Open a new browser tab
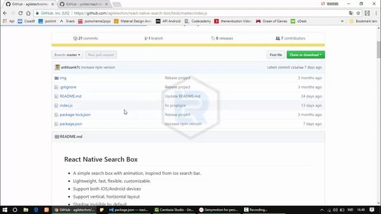Screen dimensions: 381x214 click(117, 4)
